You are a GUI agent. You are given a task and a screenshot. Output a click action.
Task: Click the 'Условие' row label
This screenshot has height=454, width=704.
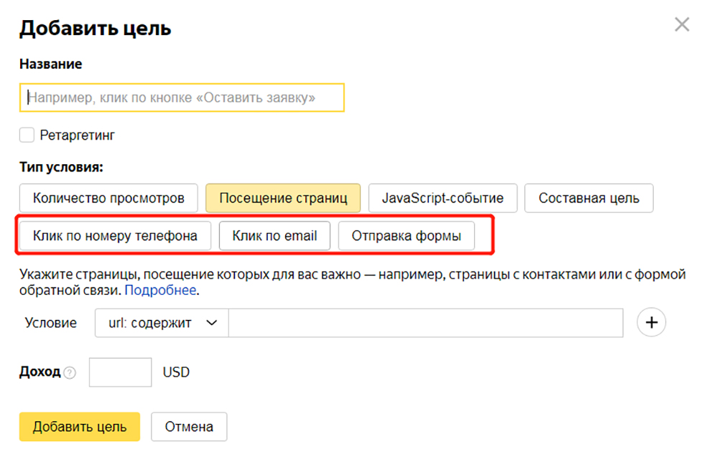pos(50,323)
